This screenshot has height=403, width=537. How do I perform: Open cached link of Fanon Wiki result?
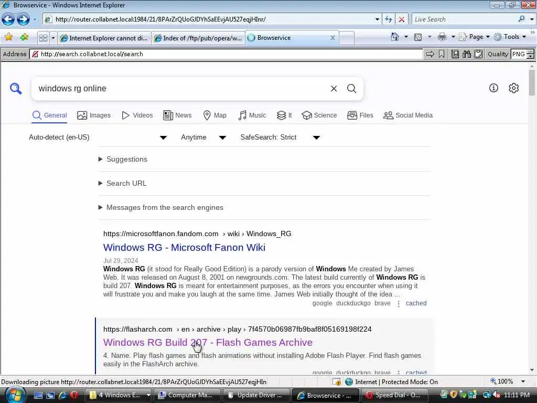[x=416, y=303]
